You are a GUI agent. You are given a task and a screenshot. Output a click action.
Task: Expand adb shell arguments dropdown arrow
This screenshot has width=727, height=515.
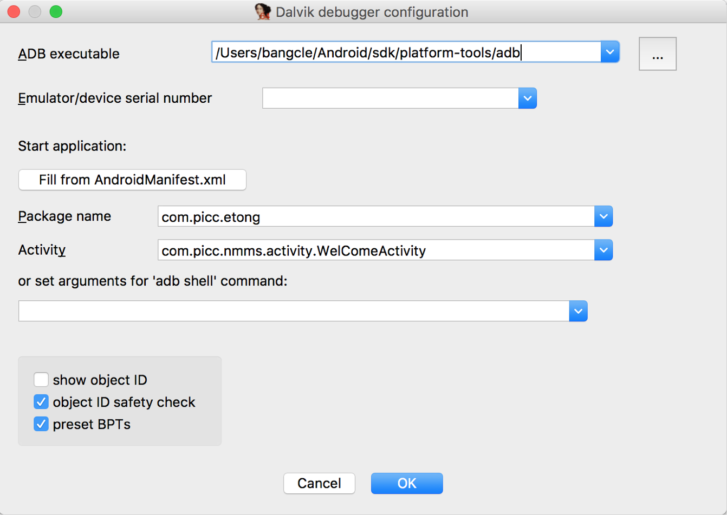578,311
